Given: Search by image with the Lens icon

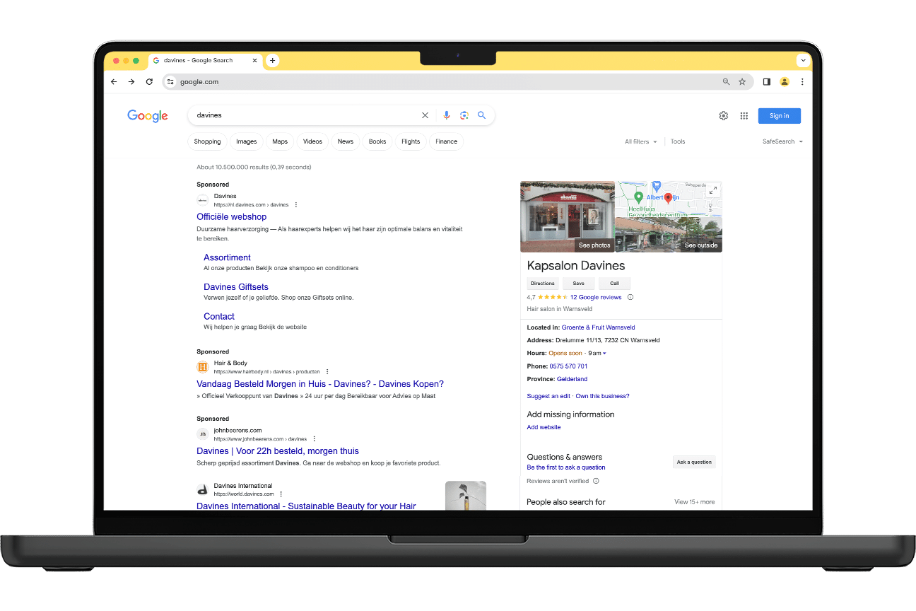Looking at the screenshot, I should click(x=464, y=115).
